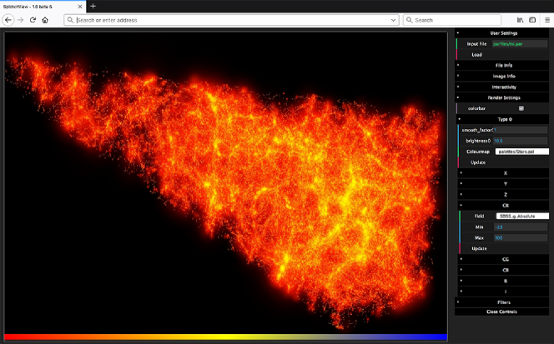Open the browser home page icon
Viewport: 554px width, 344px height.
tap(45, 20)
